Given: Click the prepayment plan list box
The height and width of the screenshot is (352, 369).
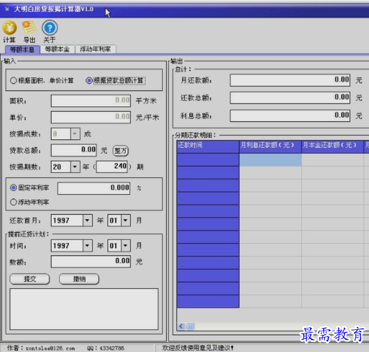Looking at the screenshot, I should click(84, 309).
